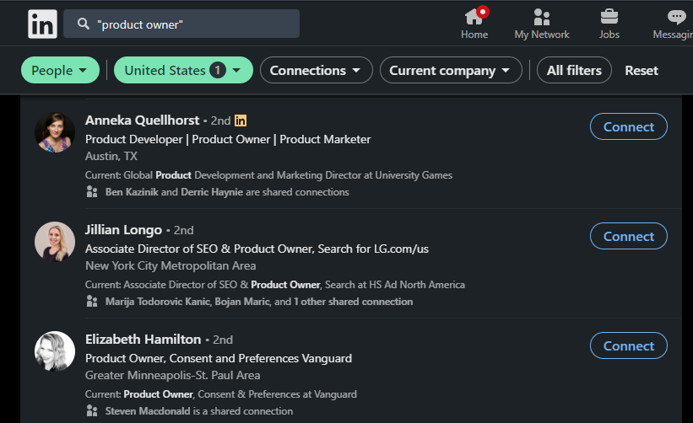The width and height of the screenshot is (693, 423).
Task: Connect with Elizabeth Hamilton
Action: 629,346
